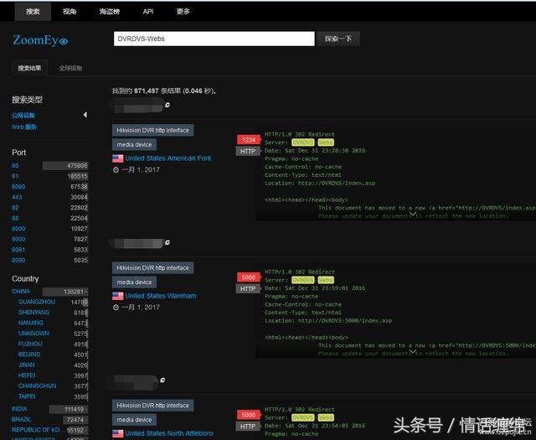The width and height of the screenshot is (536, 440).
Task: Click the red 1234 port badge
Action: click(249, 140)
